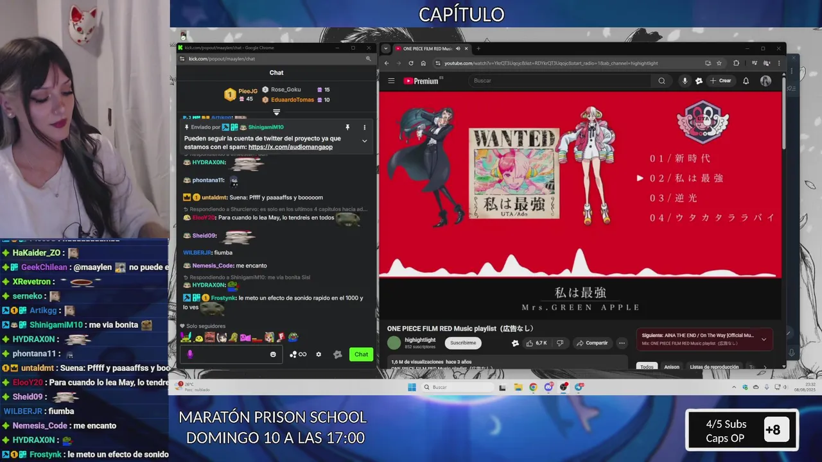Viewport: 822px width, 462px height.
Task: Unpin the pinned chat message
Action: [347, 128]
